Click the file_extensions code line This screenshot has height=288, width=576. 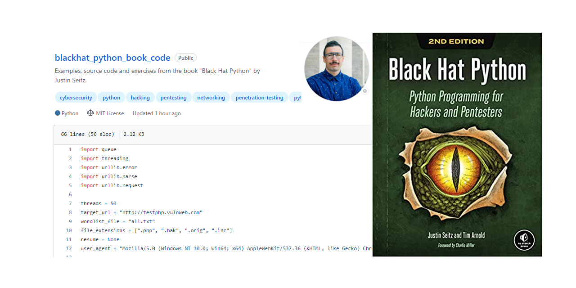pos(157,230)
